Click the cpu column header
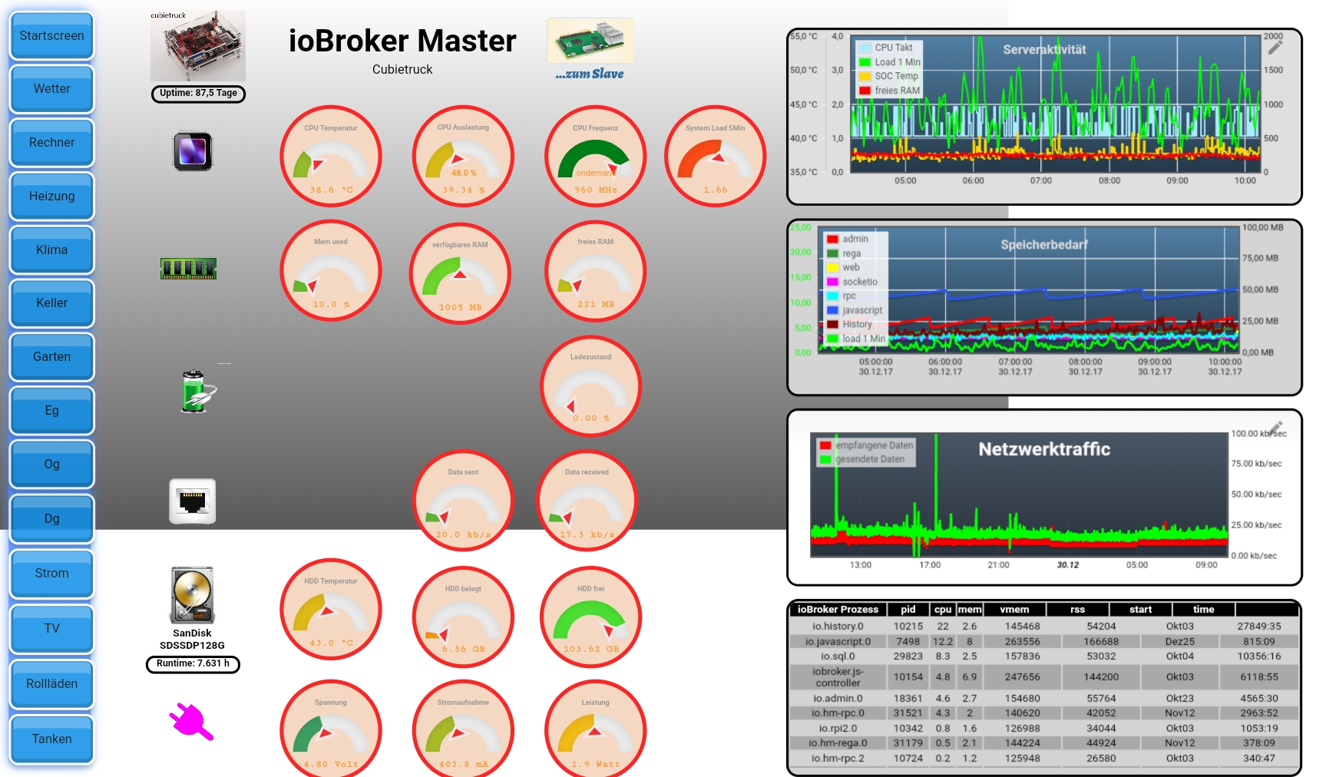 click(943, 609)
